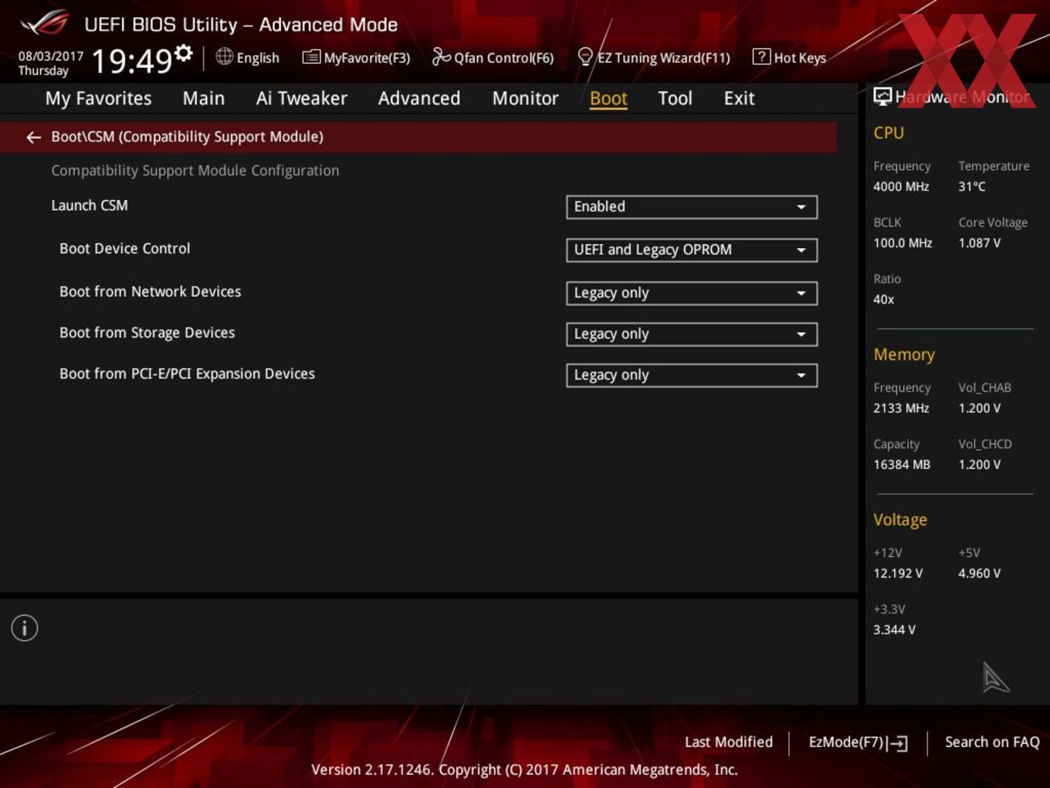The height and width of the screenshot is (788, 1050).
Task: Click the ROG logo in the header
Action: click(44, 23)
